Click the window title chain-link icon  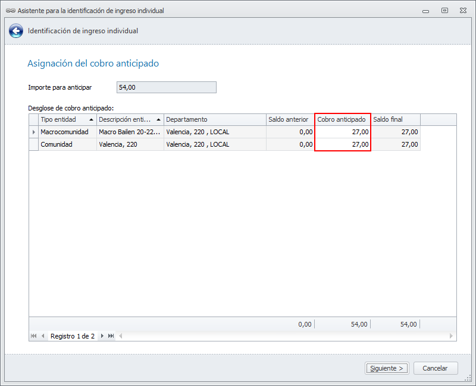pyautogui.click(x=11, y=11)
